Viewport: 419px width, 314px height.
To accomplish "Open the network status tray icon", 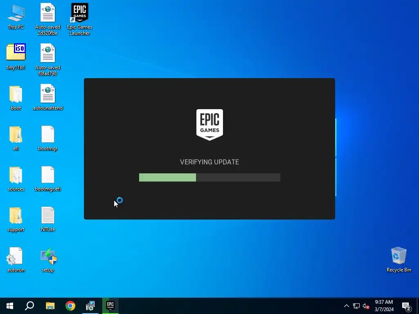I will tap(356, 306).
